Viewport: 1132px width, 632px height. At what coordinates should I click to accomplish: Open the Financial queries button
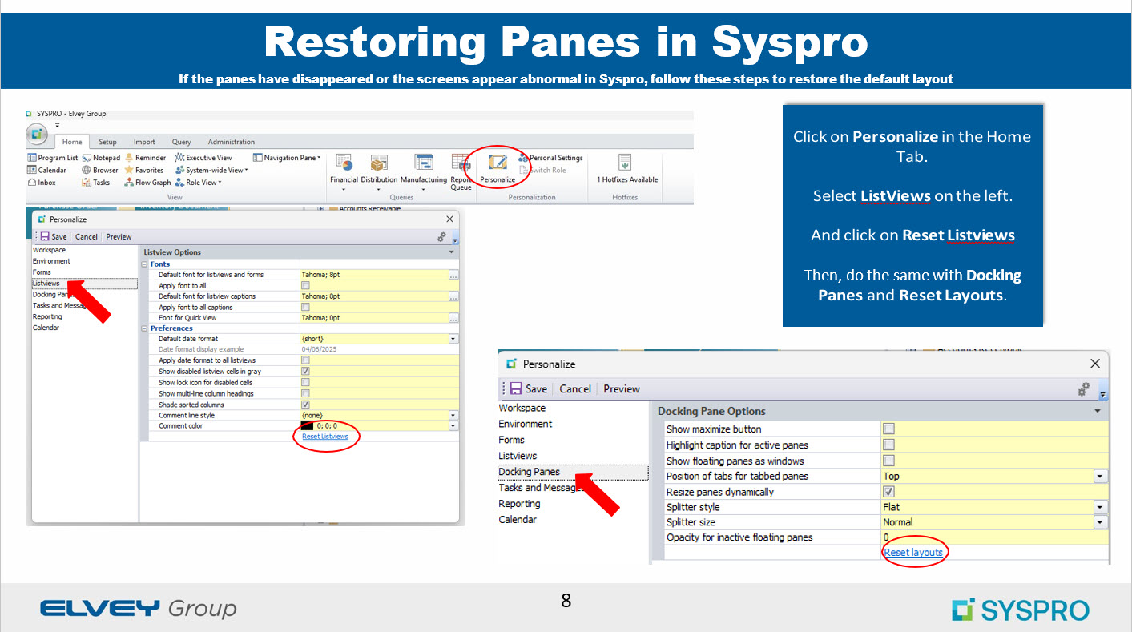(x=344, y=171)
